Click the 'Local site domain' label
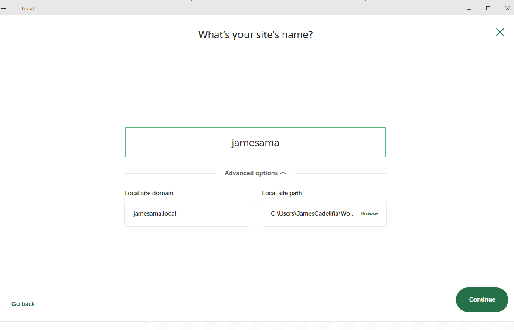The image size is (514, 330). tap(149, 193)
